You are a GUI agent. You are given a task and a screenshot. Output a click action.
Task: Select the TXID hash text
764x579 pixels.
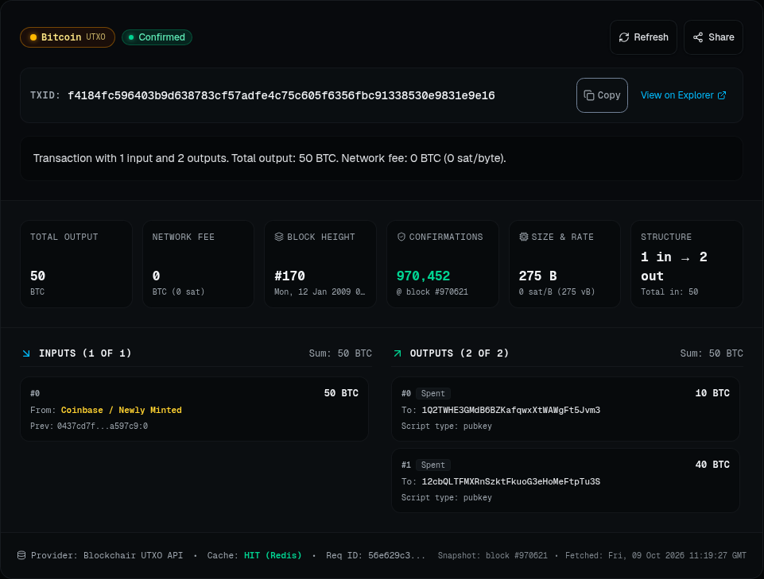(x=281, y=95)
